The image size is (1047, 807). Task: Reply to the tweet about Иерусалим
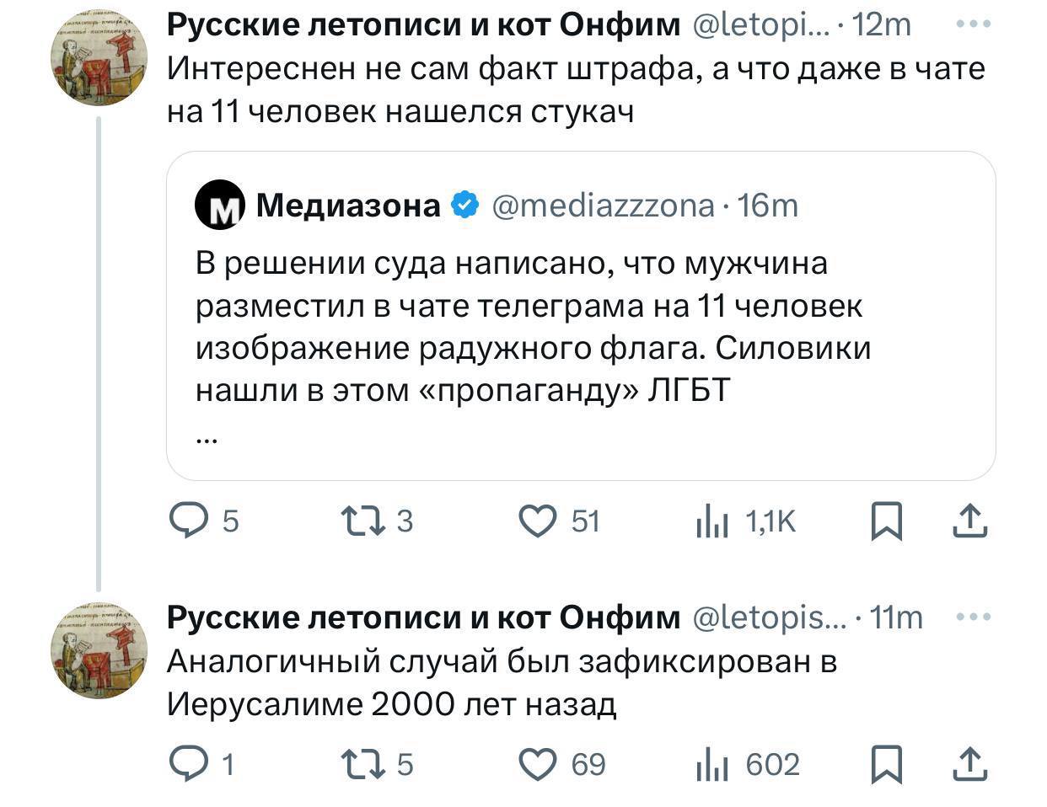pyautogui.click(x=190, y=764)
